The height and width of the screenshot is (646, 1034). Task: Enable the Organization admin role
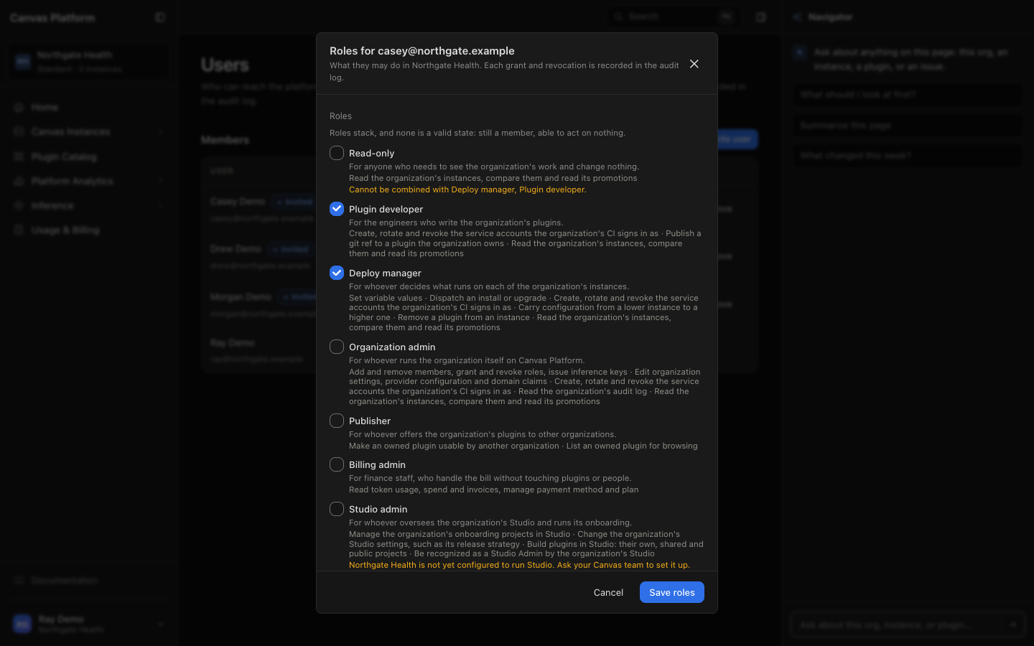[337, 347]
